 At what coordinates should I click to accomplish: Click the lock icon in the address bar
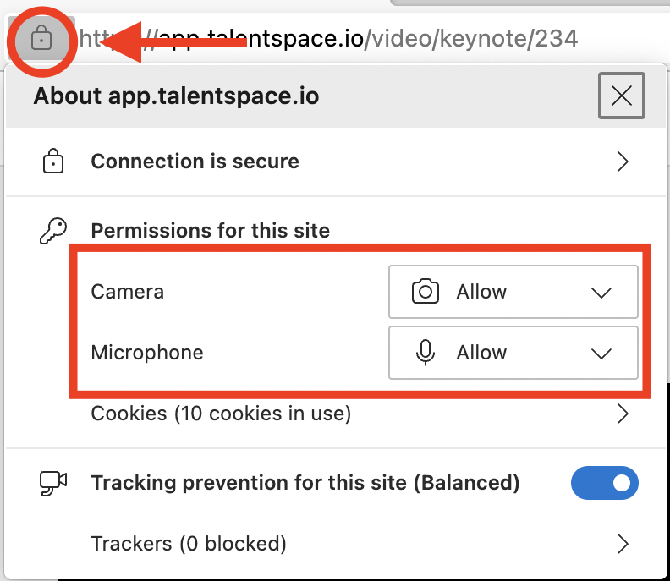pos(41,38)
